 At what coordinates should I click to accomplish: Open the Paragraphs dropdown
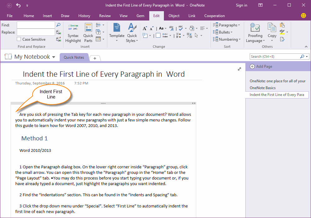click(x=227, y=25)
